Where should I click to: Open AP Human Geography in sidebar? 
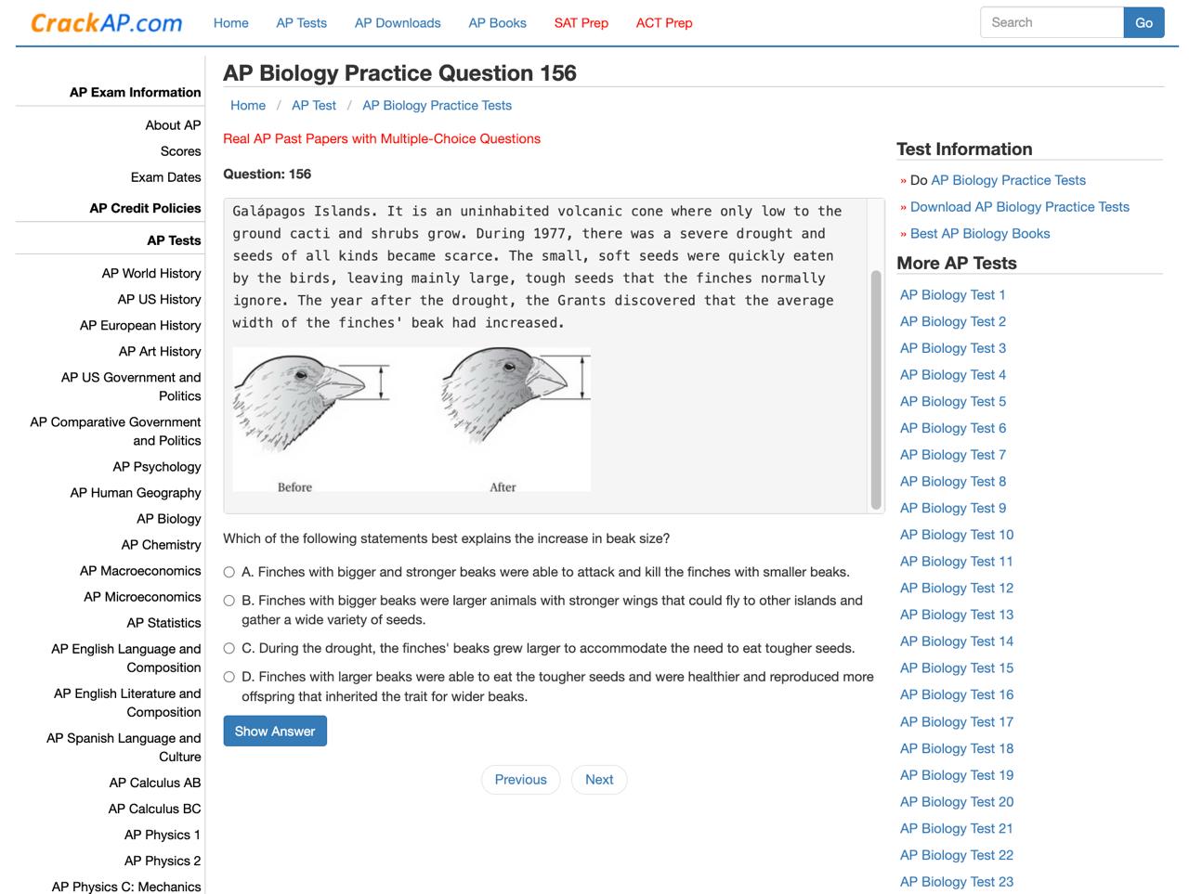136,492
